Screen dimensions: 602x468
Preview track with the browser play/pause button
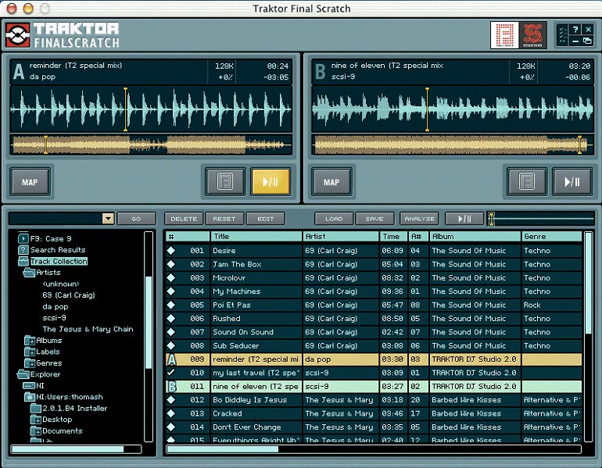(464, 219)
